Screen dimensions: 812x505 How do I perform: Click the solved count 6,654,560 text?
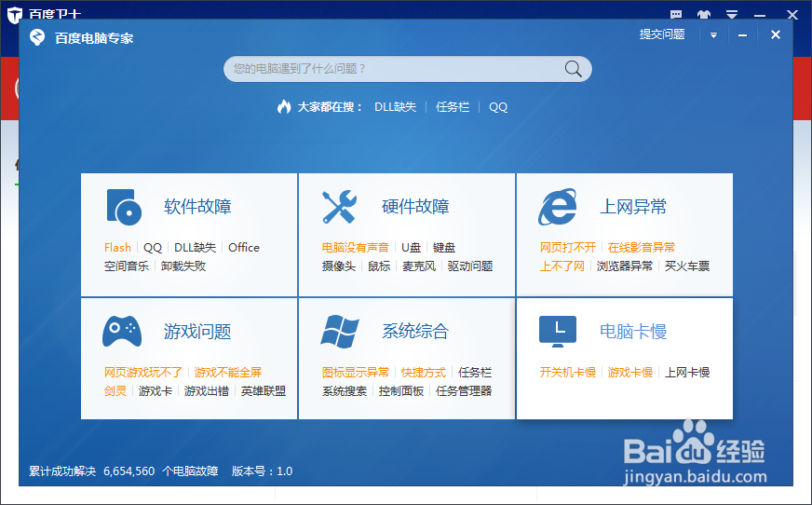coord(129,471)
